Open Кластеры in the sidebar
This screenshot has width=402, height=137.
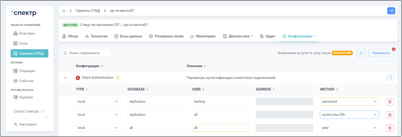coord(27,33)
